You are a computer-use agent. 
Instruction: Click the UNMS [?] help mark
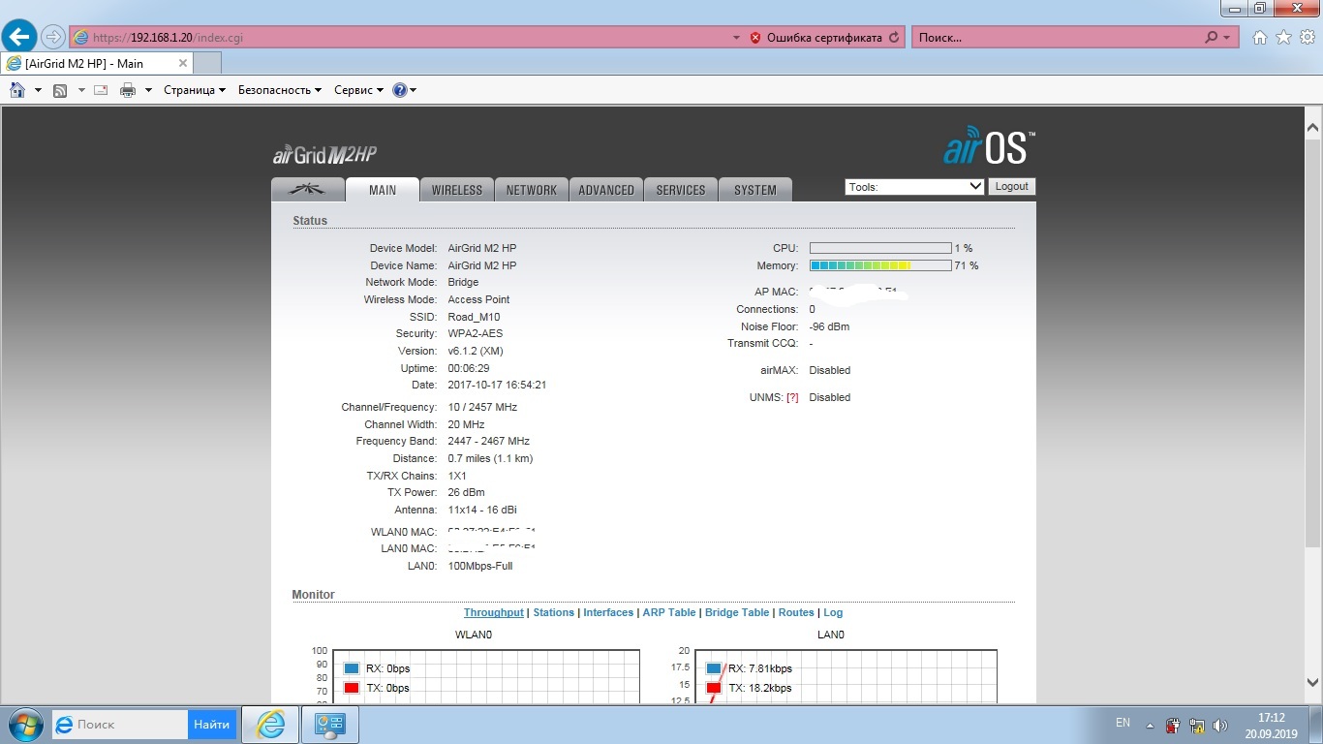[x=792, y=397]
